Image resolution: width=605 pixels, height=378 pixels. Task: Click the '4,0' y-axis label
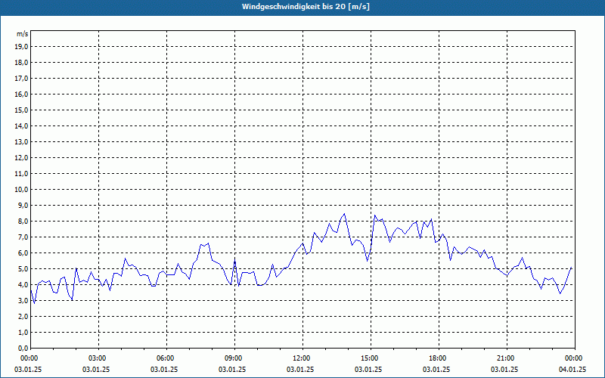coord(23,285)
